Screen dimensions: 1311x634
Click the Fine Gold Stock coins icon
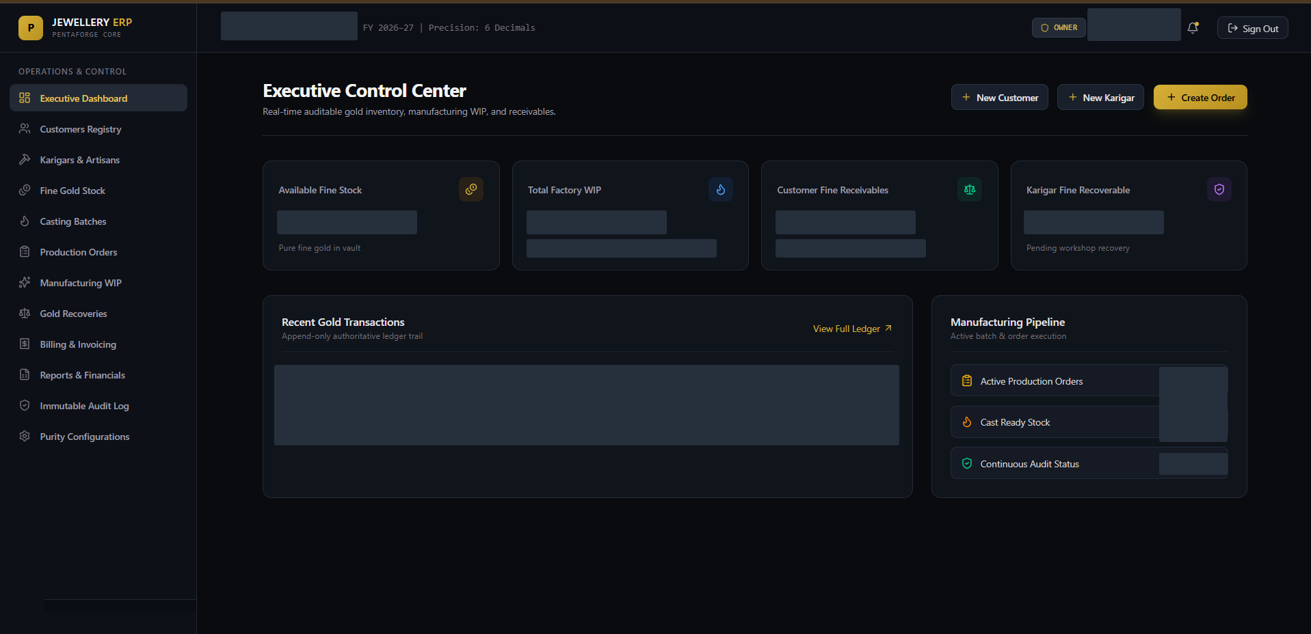[x=25, y=190]
